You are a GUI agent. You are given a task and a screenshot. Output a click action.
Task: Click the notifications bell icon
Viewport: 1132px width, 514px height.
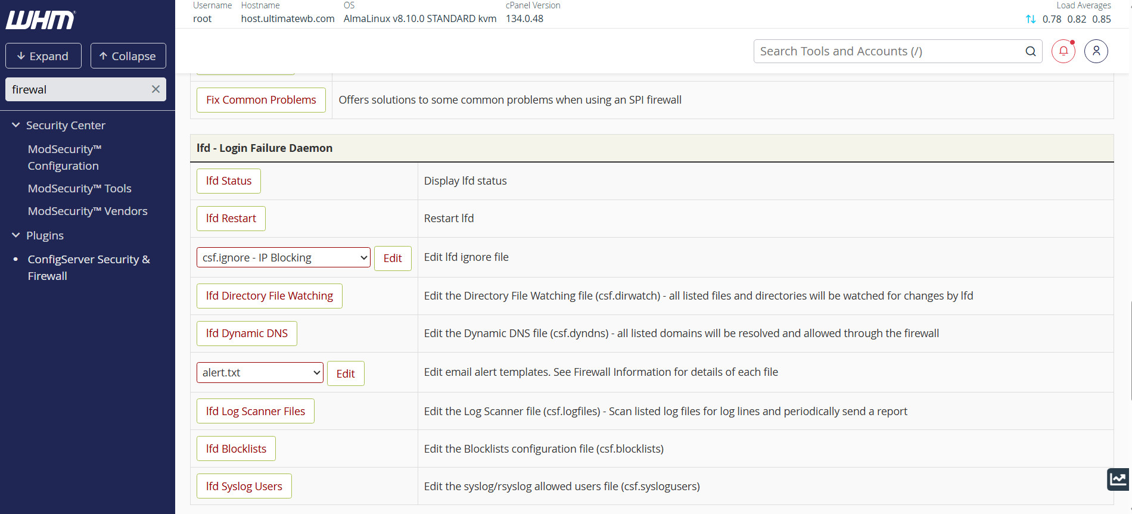tap(1063, 51)
